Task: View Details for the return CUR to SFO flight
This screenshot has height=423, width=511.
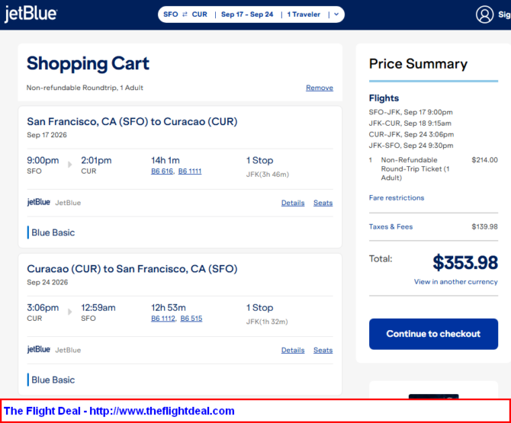Action: (293, 350)
